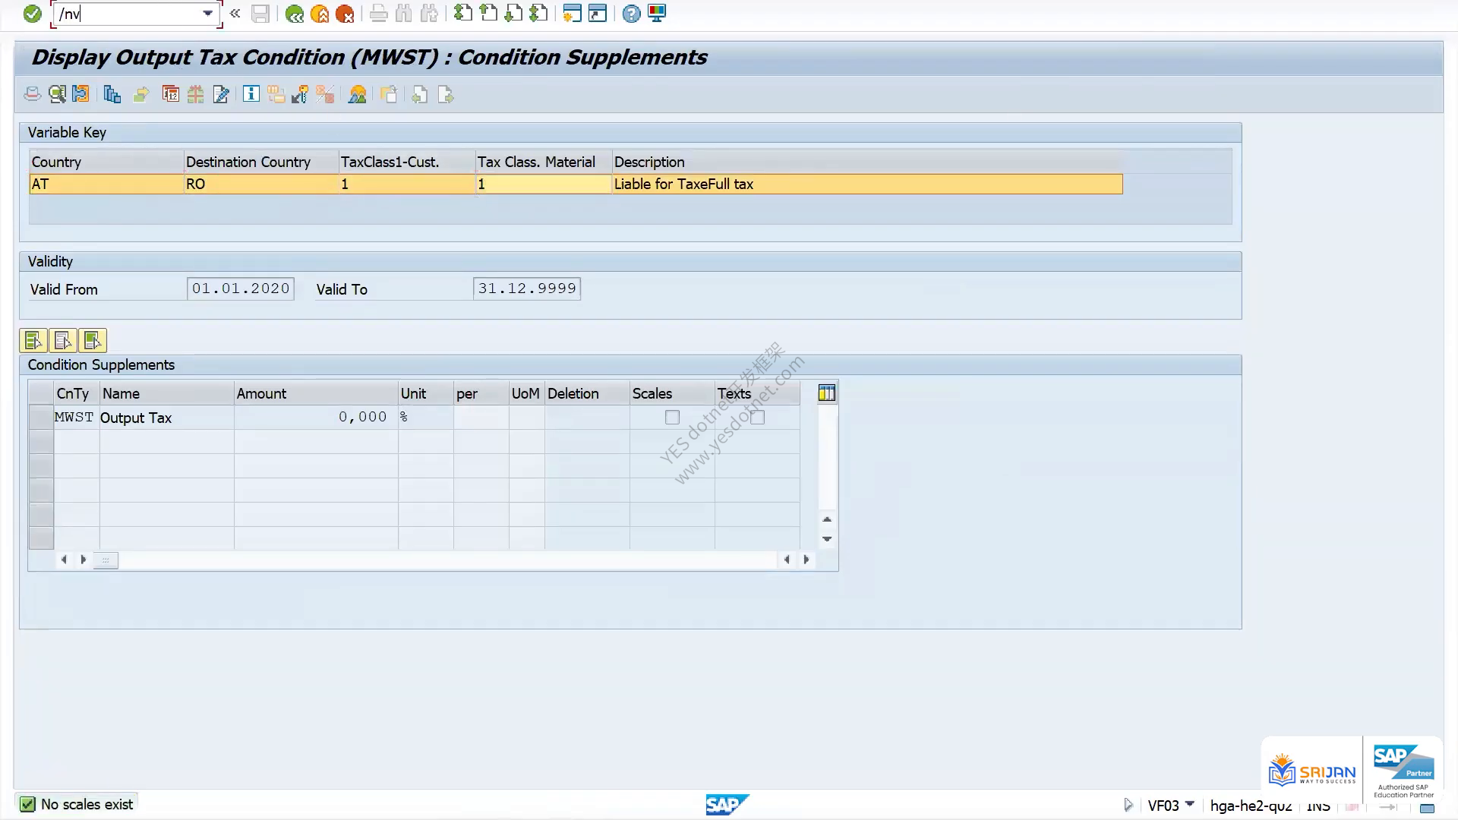Click table scroll-down arrow on right side
The height and width of the screenshot is (820, 1458).
(827, 539)
